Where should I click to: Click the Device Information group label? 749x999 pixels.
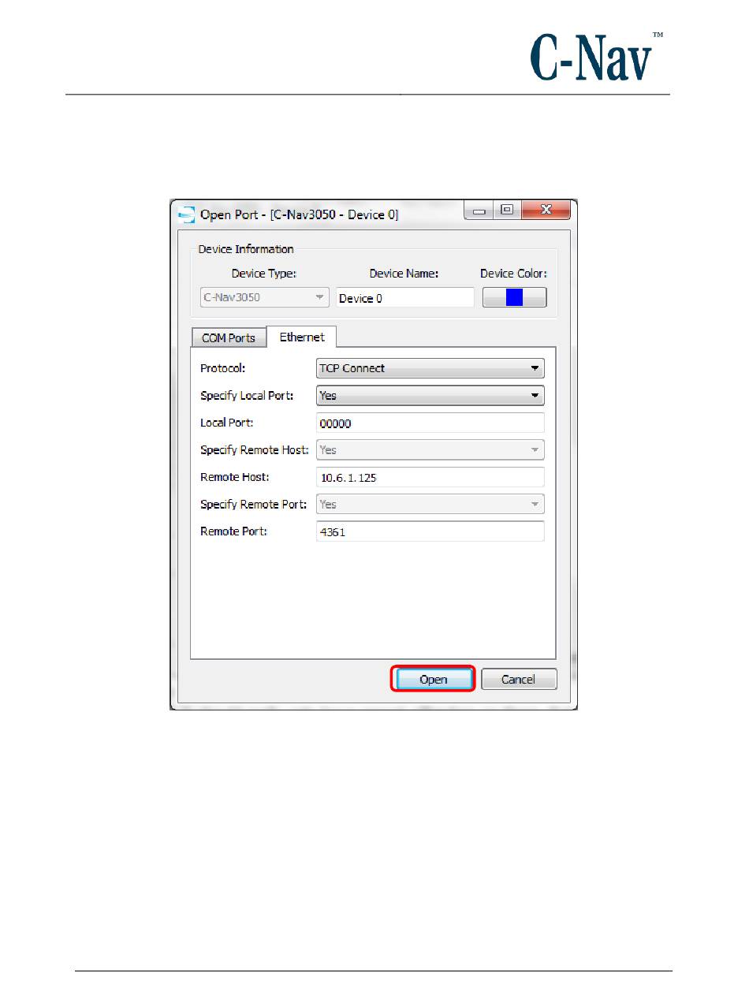pos(245,249)
